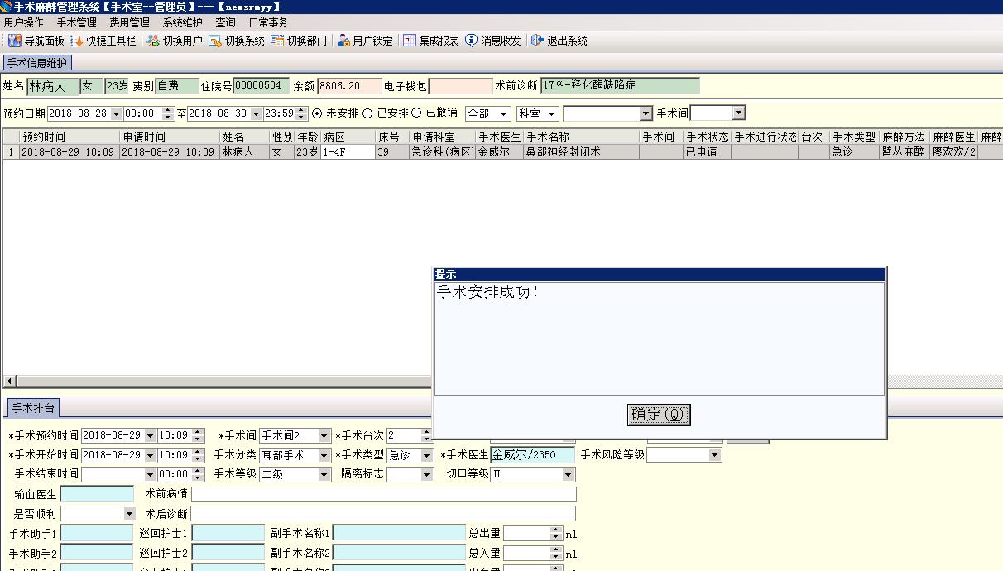Expand the 手术类型 急诊 dropdown
This screenshot has height=571, width=1003.
click(x=427, y=455)
